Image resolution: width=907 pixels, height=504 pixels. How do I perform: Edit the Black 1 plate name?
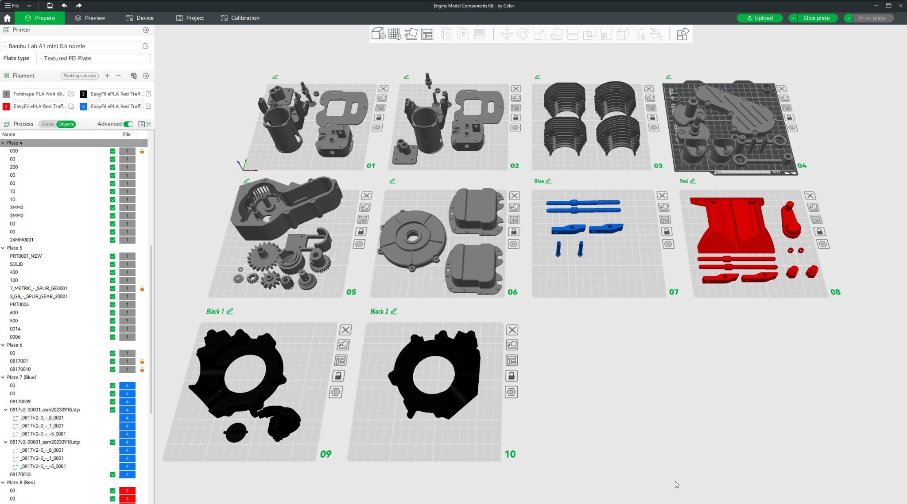(230, 311)
